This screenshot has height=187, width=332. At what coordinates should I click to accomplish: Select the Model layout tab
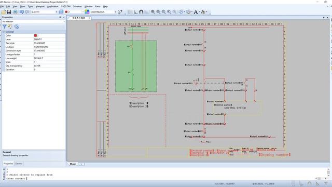pyautogui.click(x=73, y=164)
